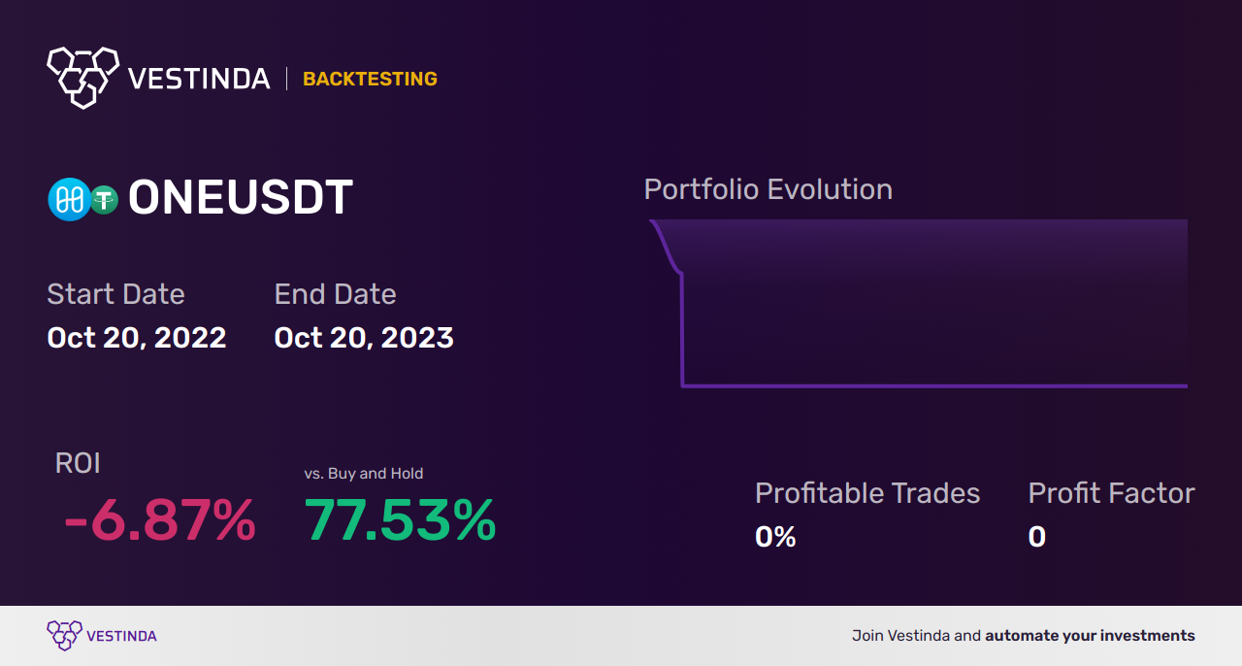Viewport: 1242px width, 666px height.
Task: Click the Portfolio Evolution chart area
Action: [x=931, y=311]
